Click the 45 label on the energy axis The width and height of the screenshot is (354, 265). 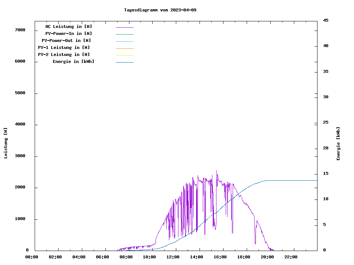click(326, 20)
